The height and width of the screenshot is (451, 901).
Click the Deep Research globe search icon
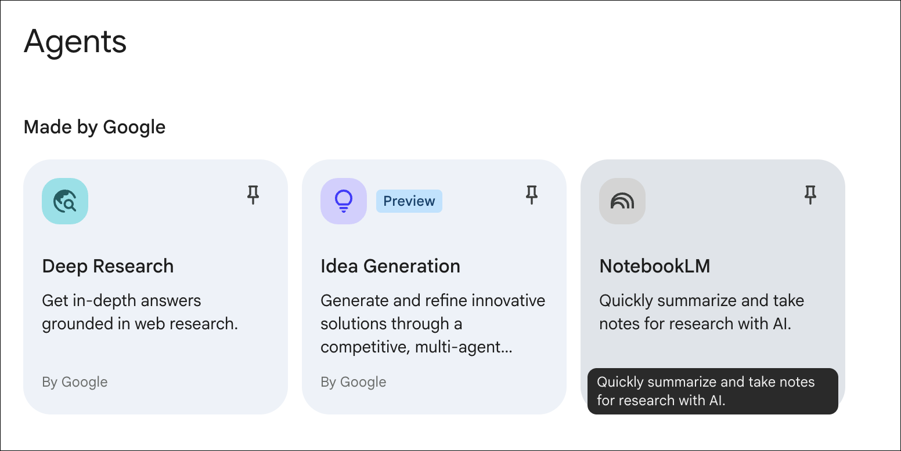[65, 201]
